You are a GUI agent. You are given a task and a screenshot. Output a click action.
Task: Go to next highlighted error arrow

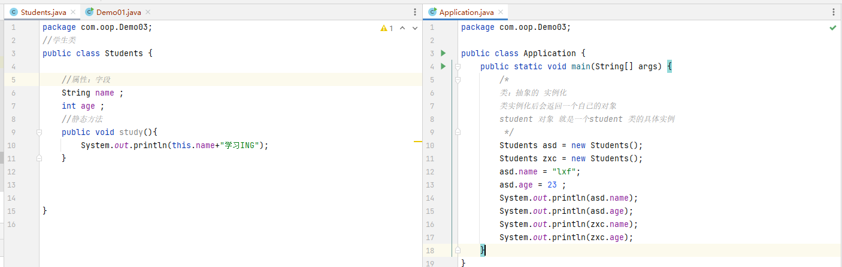[x=414, y=28]
